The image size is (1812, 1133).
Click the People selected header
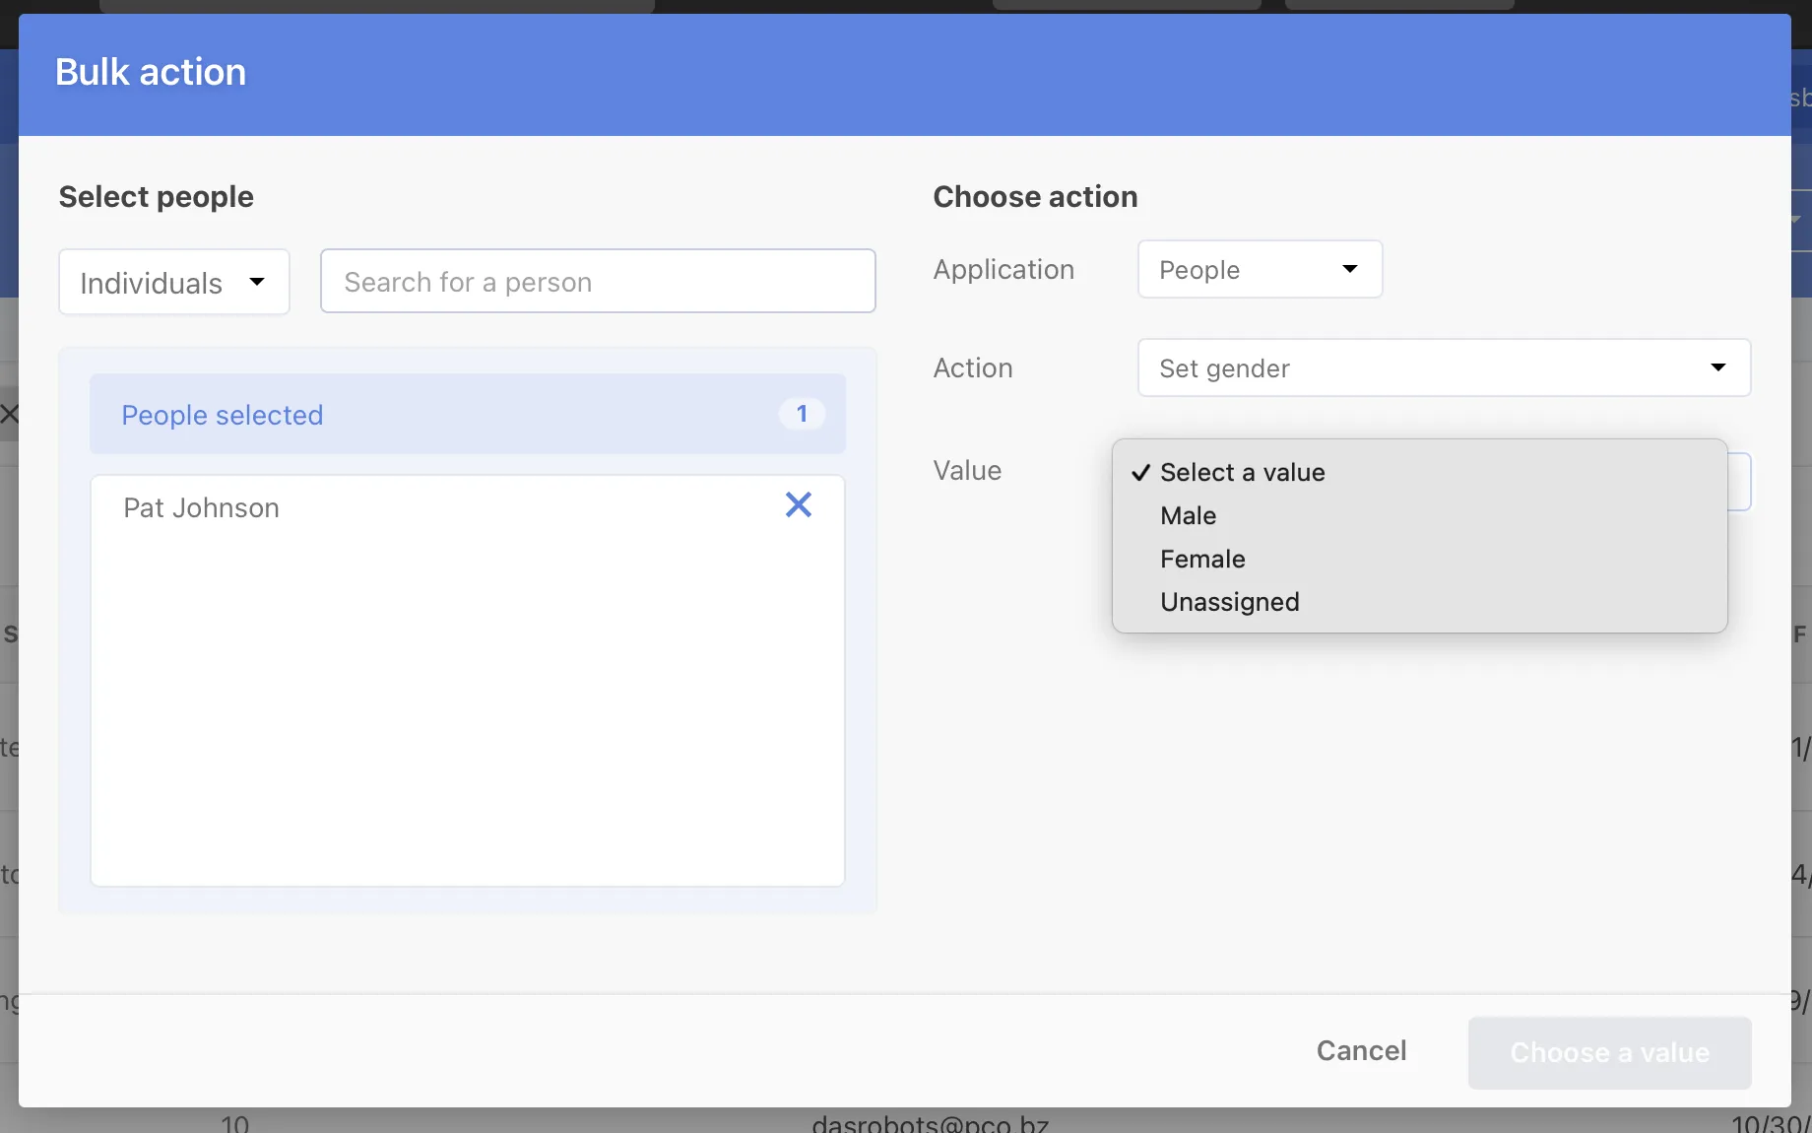[222, 415]
